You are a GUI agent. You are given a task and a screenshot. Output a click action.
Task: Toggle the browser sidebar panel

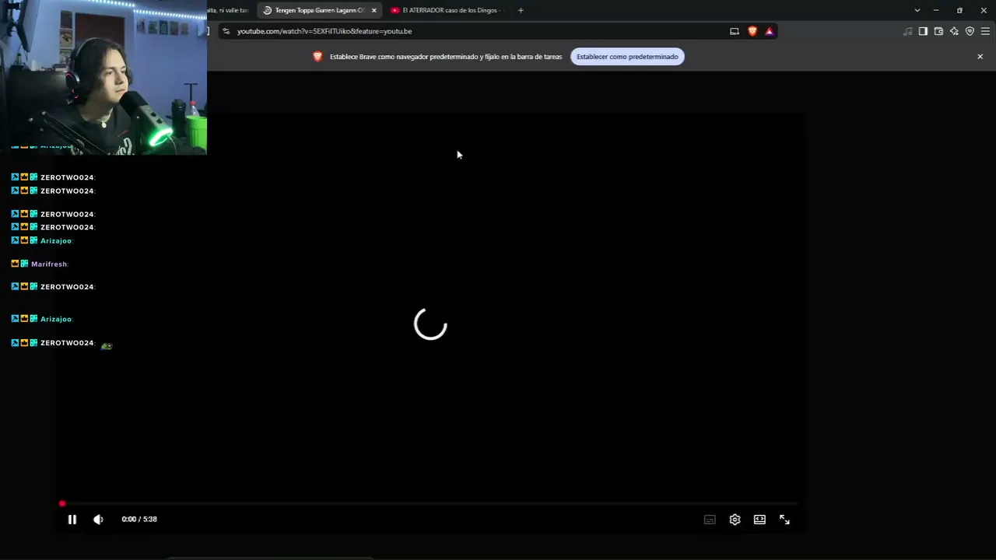(923, 31)
